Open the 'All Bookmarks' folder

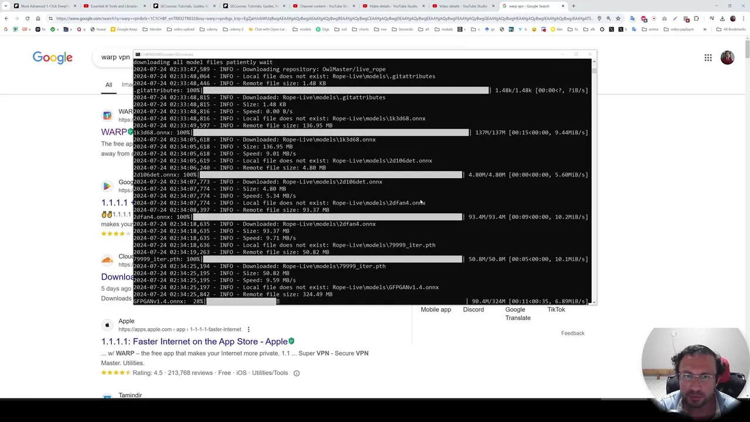(731, 29)
